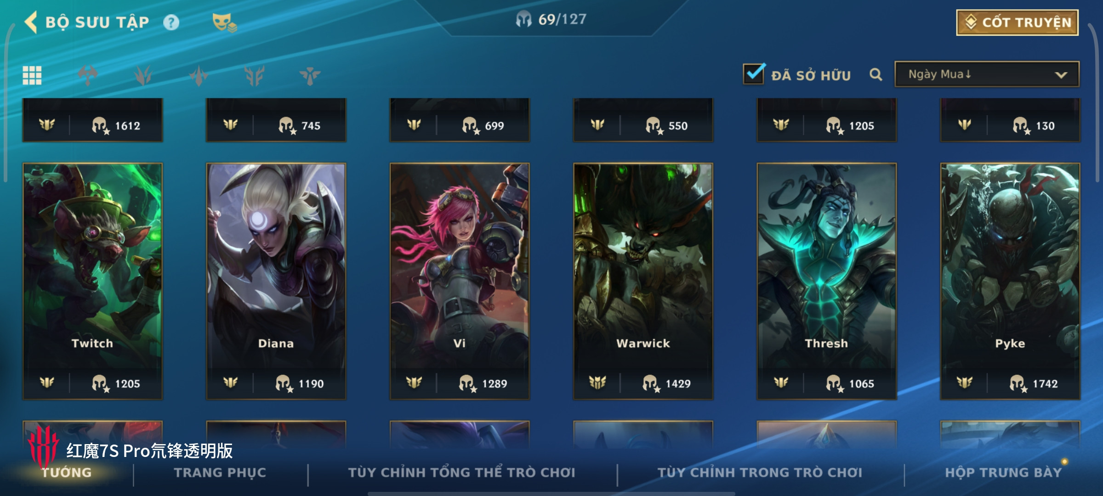Image resolution: width=1103 pixels, height=496 pixels.
Task: Select the Tướng tab
Action: (66, 473)
